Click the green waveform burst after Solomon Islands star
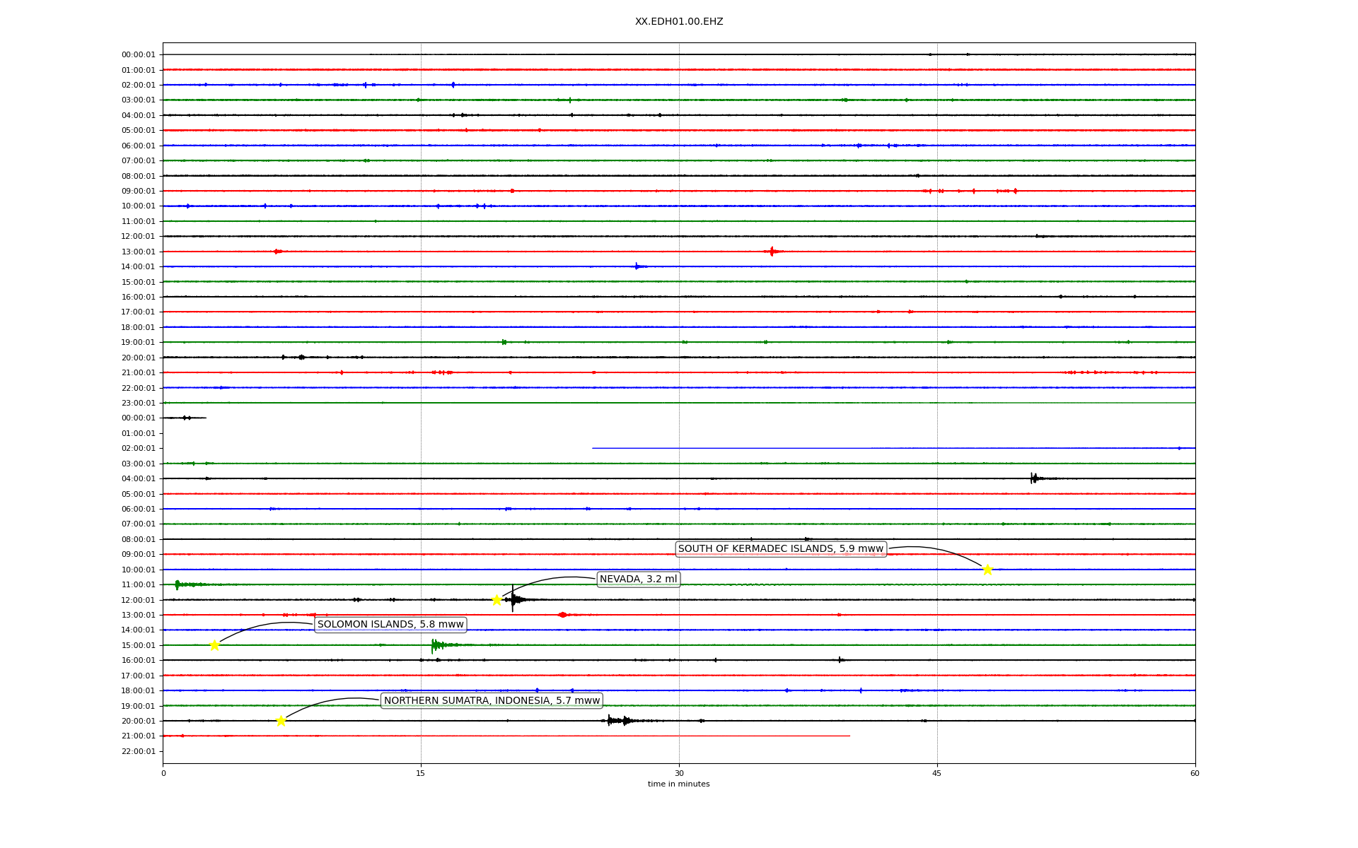 [437, 644]
